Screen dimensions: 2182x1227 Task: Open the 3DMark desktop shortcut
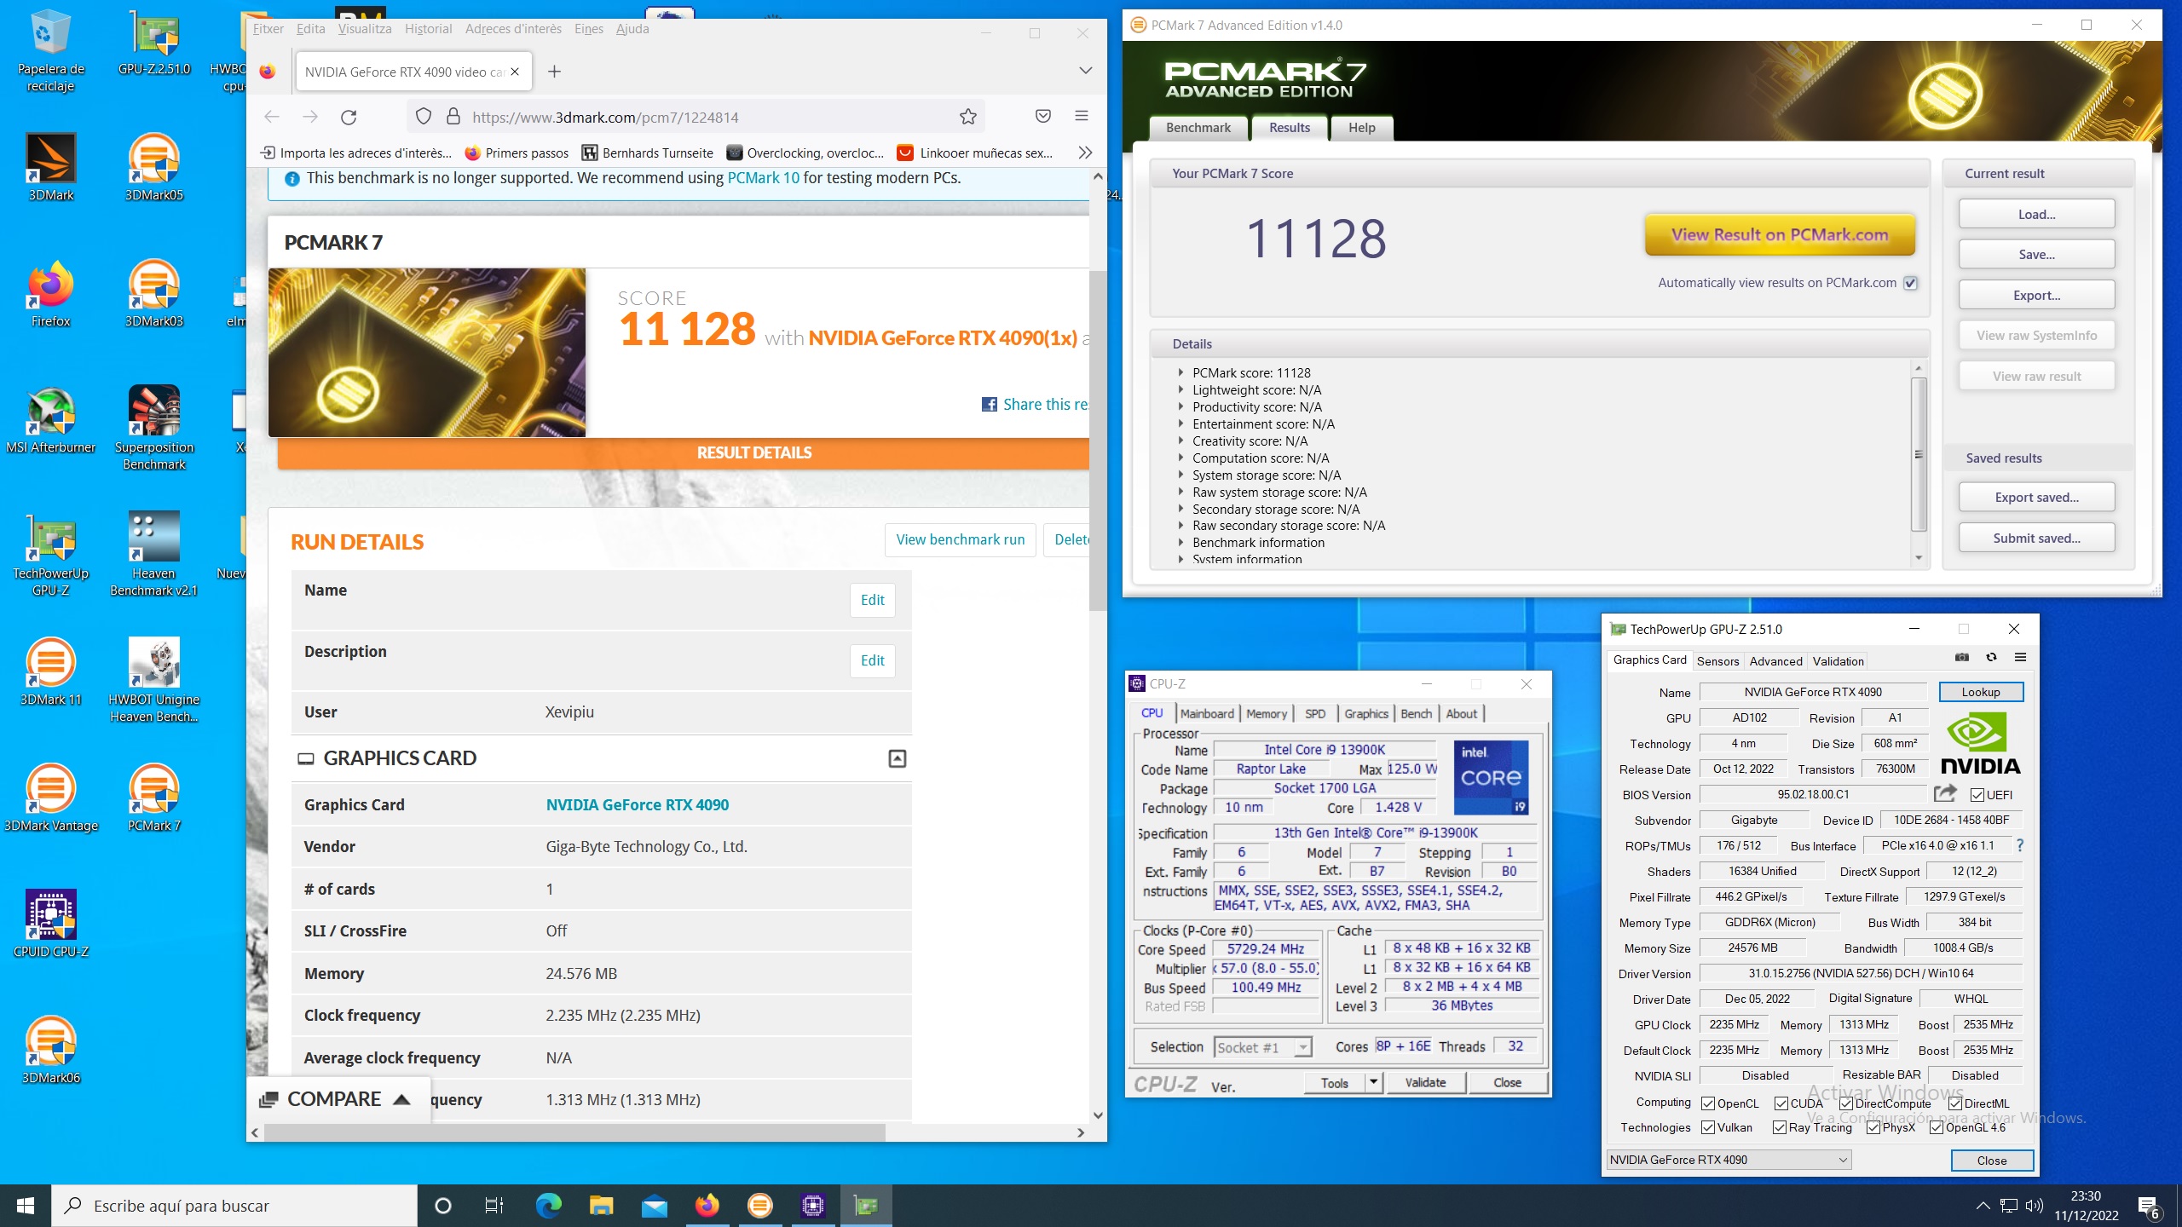[x=51, y=168]
